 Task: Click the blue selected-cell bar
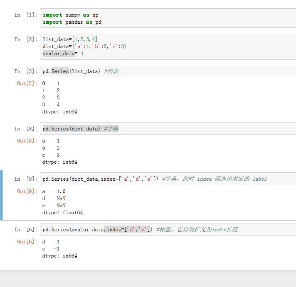(1, 195)
